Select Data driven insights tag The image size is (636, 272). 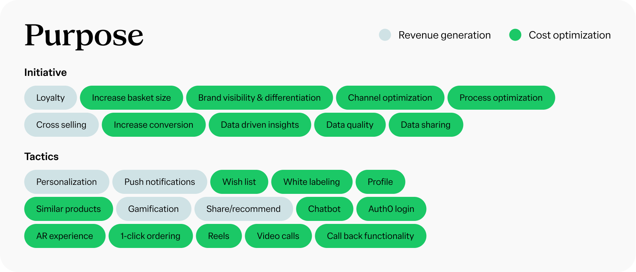coord(260,125)
